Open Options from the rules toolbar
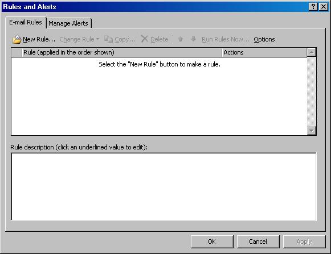 [264, 39]
